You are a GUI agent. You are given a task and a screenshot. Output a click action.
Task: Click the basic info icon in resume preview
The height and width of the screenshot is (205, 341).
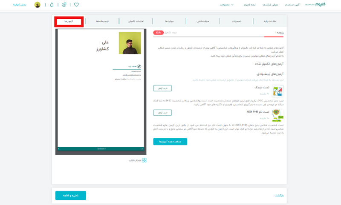click(139, 66)
